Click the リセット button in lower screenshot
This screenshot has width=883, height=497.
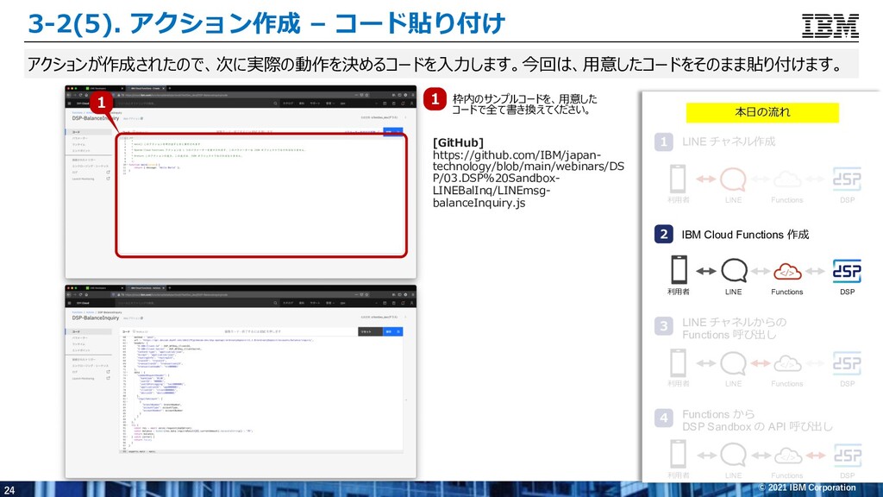371,332
